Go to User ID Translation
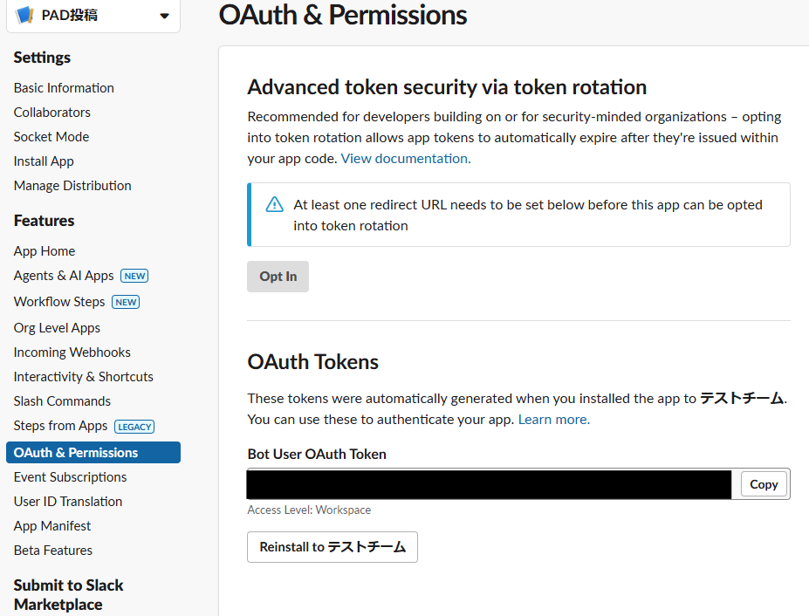Image resolution: width=809 pixels, height=616 pixels. click(68, 502)
